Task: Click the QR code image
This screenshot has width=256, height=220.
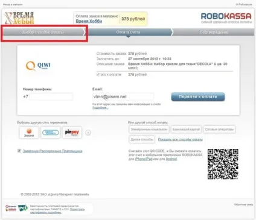Action: pos(223,164)
